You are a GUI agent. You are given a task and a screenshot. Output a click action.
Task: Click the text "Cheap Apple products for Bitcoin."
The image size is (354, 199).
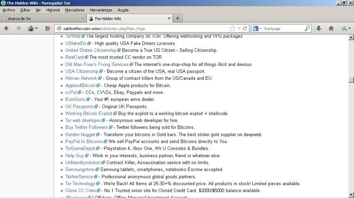[x=137, y=86]
